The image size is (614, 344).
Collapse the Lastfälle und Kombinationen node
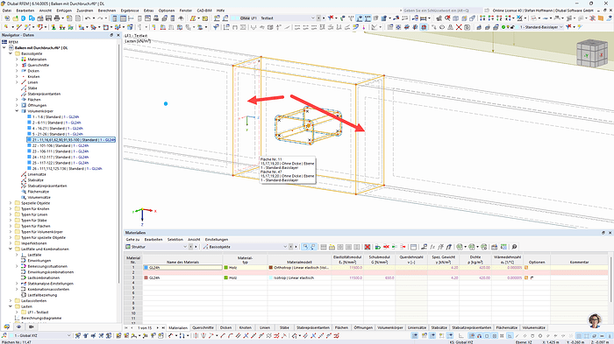[x=11, y=249]
